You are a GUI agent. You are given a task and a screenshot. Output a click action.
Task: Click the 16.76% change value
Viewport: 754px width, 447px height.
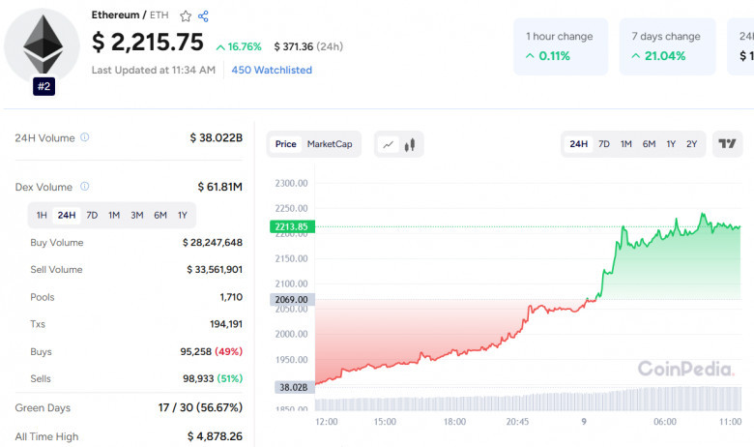pos(239,46)
